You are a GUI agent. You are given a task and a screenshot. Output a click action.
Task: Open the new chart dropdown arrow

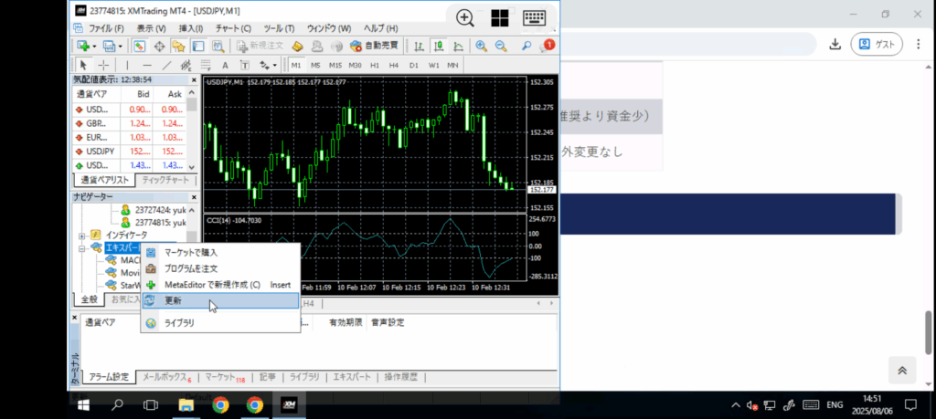coord(94,46)
